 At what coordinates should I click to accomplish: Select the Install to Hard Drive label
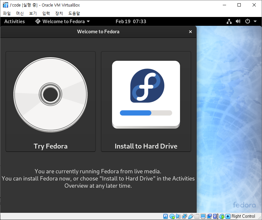(x=146, y=146)
